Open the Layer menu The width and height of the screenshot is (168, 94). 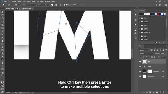(19, 1)
